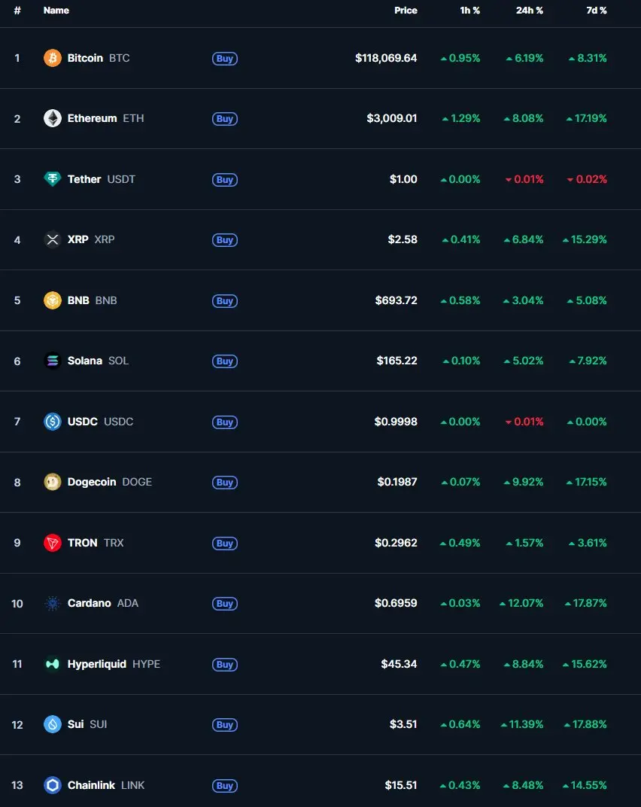Click the Solana striped logo icon

pos(53,361)
